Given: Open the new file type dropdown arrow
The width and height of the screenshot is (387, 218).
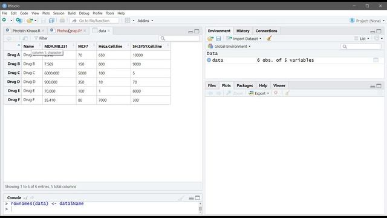Looking at the screenshot, I should click(x=11, y=21).
